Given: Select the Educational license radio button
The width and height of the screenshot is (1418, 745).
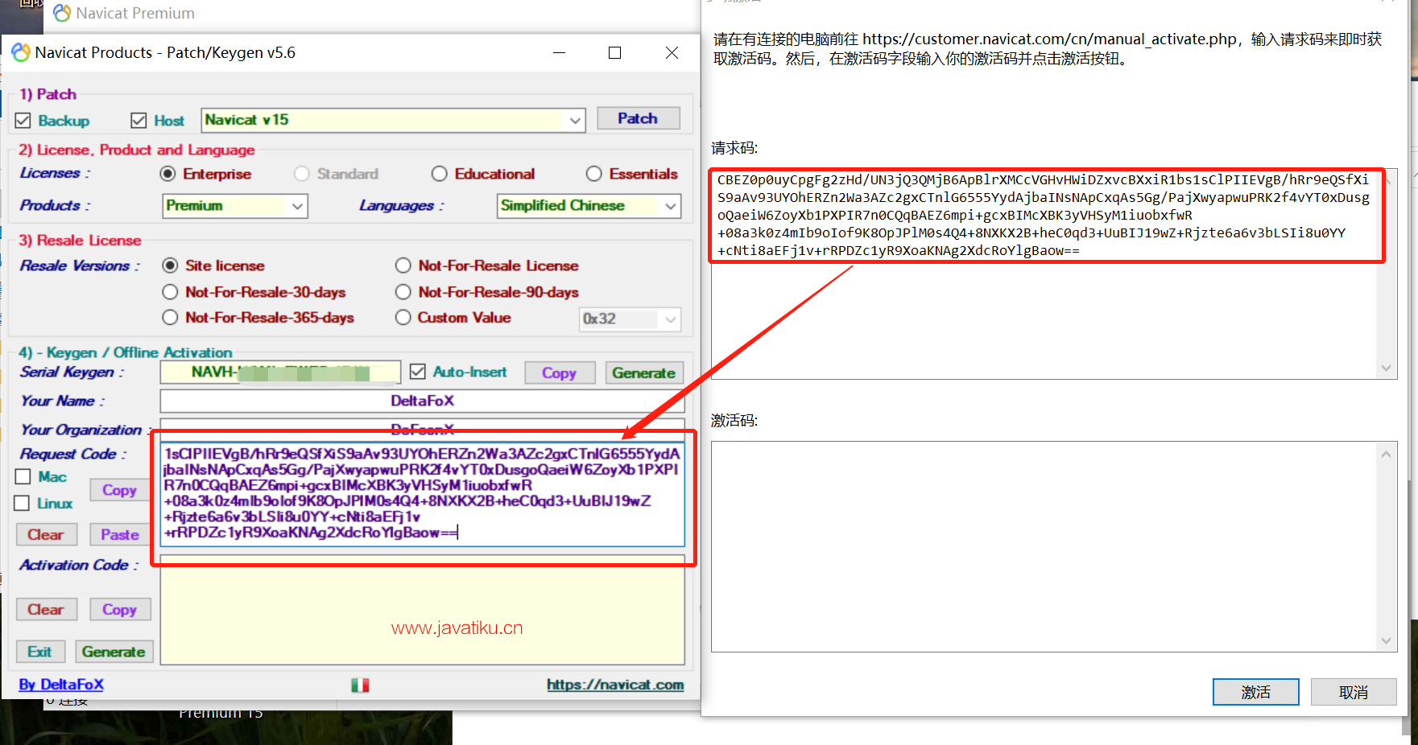Looking at the screenshot, I should 440,174.
